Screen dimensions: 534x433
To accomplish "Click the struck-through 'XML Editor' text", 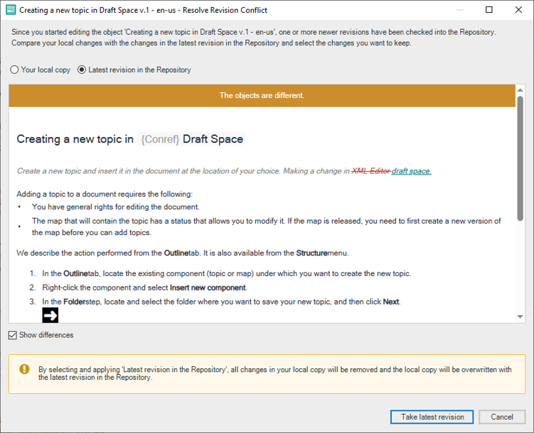I will pyautogui.click(x=370, y=171).
